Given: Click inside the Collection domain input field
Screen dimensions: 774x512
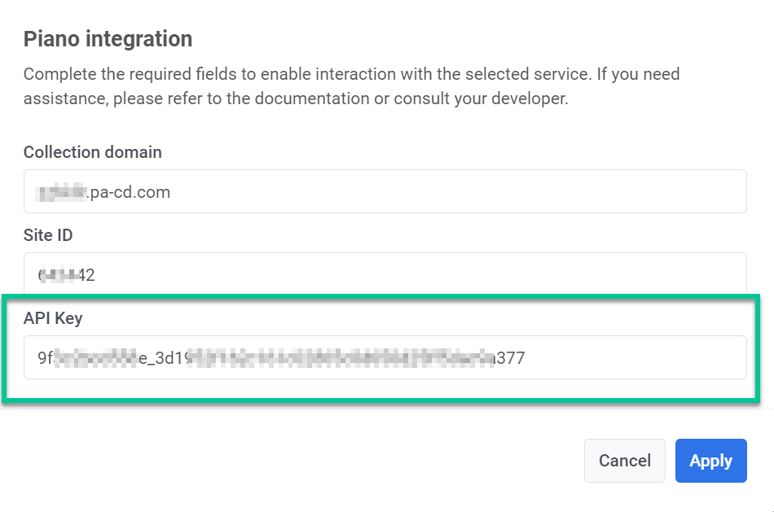Looking at the screenshot, I should [x=385, y=191].
